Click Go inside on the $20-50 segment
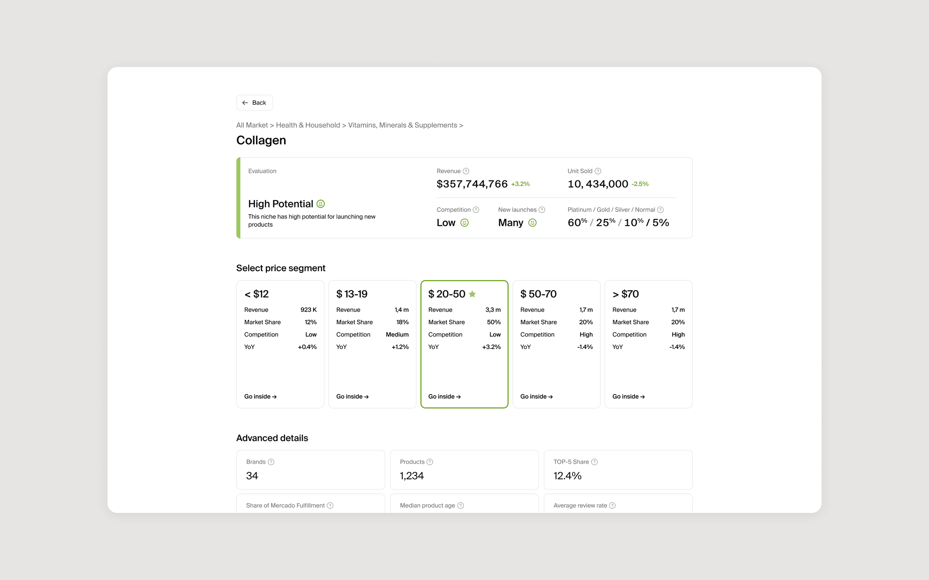 coord(444,397)
